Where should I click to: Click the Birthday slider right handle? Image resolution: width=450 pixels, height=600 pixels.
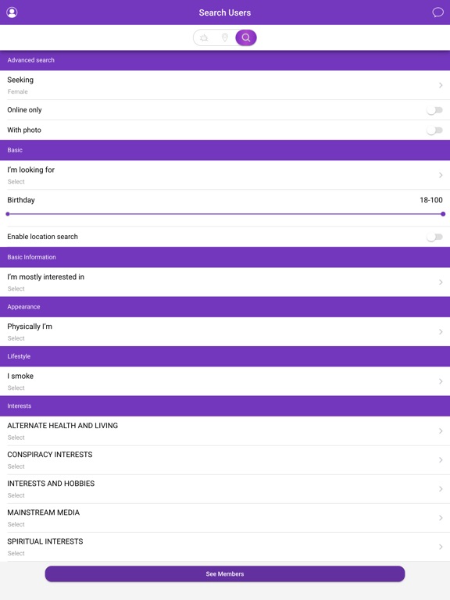pyautogui.click(x=443, y=214)
